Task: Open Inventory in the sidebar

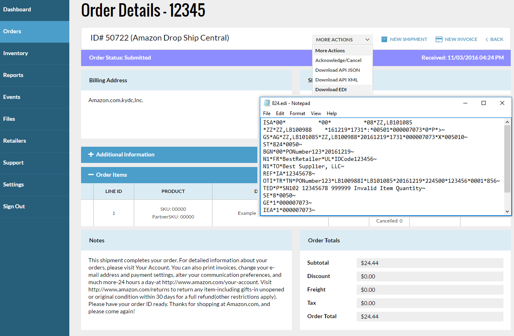Action: 34,53
